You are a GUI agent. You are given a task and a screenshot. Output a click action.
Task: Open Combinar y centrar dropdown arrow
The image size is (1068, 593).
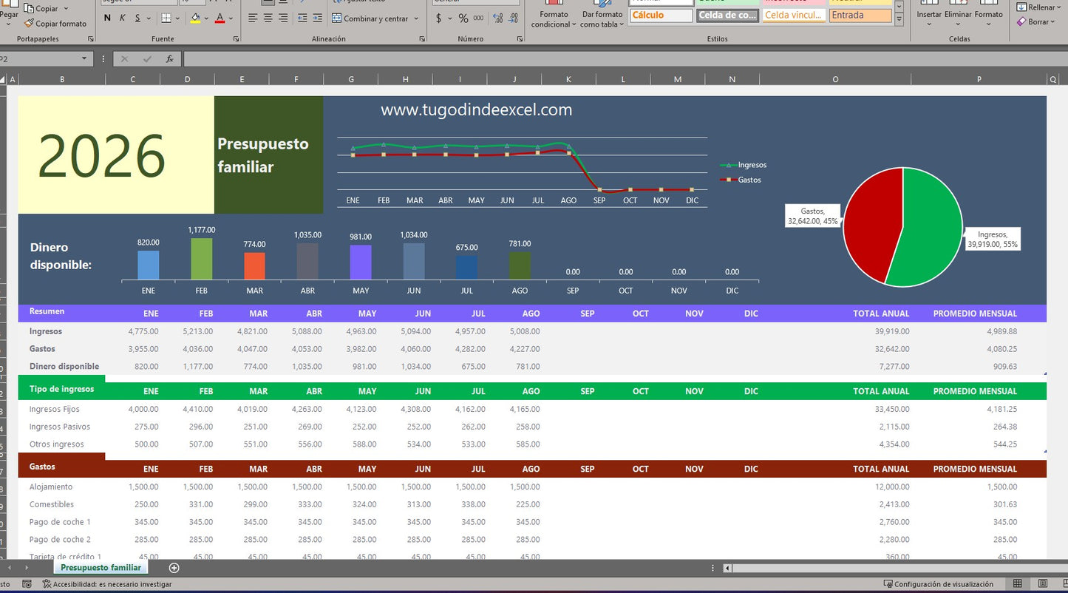click(x=416, y=18)
